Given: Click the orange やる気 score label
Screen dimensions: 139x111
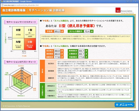Looking at the screenshot, I should (50, 31).
